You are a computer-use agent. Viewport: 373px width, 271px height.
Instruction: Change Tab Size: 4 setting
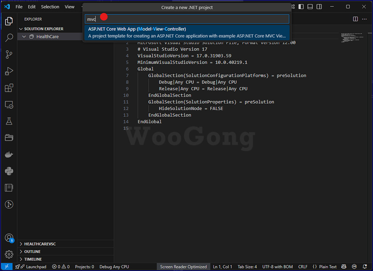coord(247,267)
